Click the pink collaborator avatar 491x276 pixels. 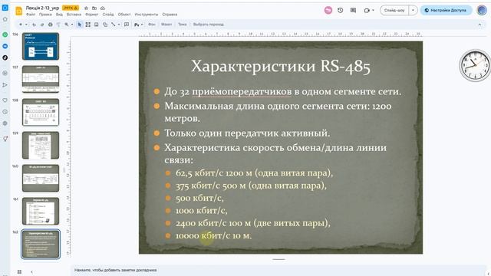(x=328, y=10)
